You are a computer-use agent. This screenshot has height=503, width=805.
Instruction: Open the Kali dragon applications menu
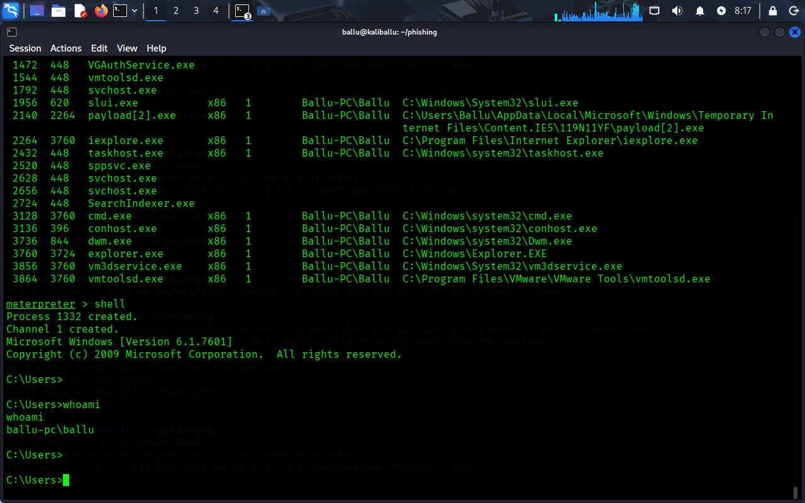coord(11,11)
